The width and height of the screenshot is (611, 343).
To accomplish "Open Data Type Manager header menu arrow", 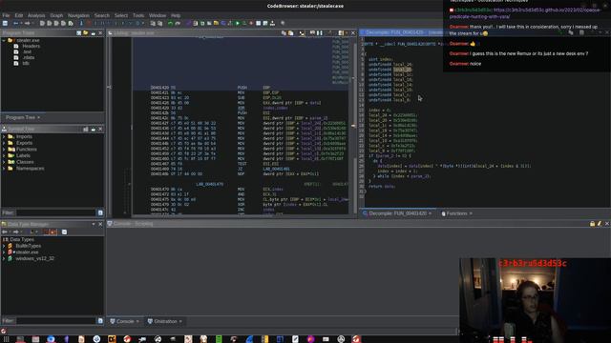I will pos(94,225).
